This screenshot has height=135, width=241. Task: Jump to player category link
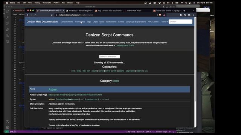pyautogui.click(x=94, y=71)
